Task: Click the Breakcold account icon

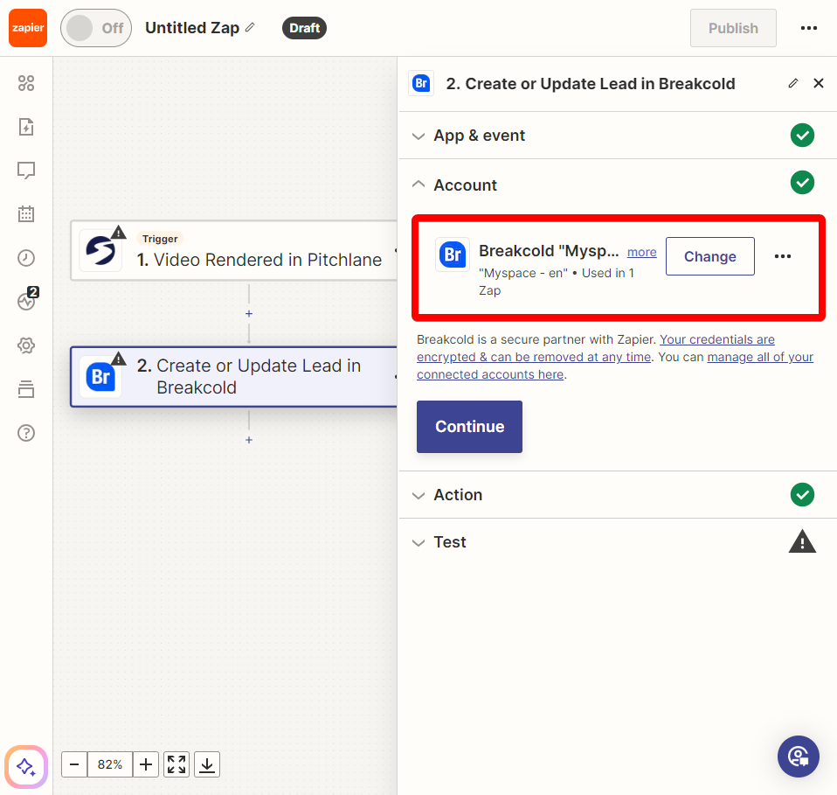Action: pos(453,255)
